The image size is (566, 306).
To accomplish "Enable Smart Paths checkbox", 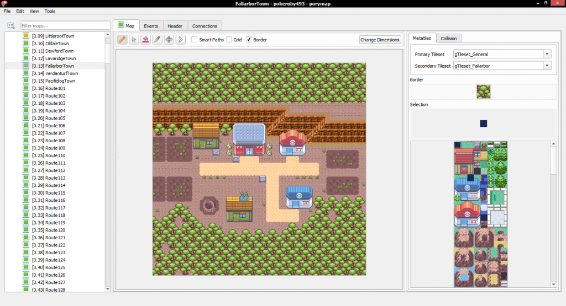I will coord(195,40).
